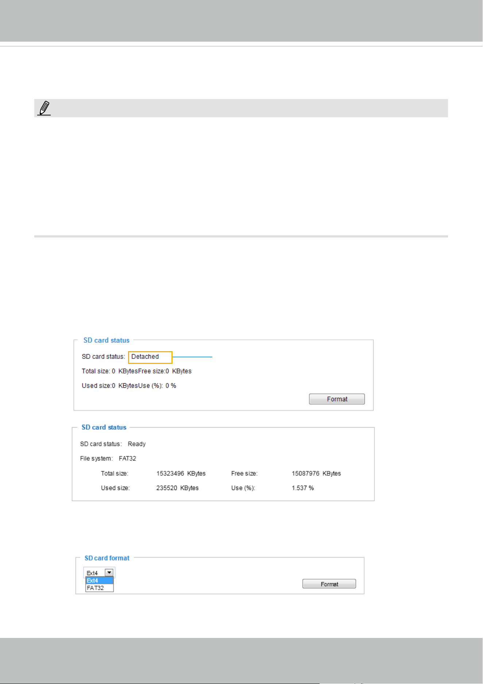Image resolution: width=483 pixels, height=684 pixels.
Task: Click the gray note banner bar
Action: 241,108
